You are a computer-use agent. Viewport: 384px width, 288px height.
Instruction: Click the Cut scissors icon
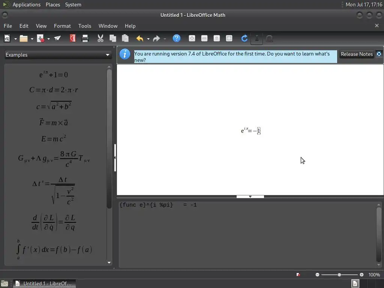click(100, 39)
